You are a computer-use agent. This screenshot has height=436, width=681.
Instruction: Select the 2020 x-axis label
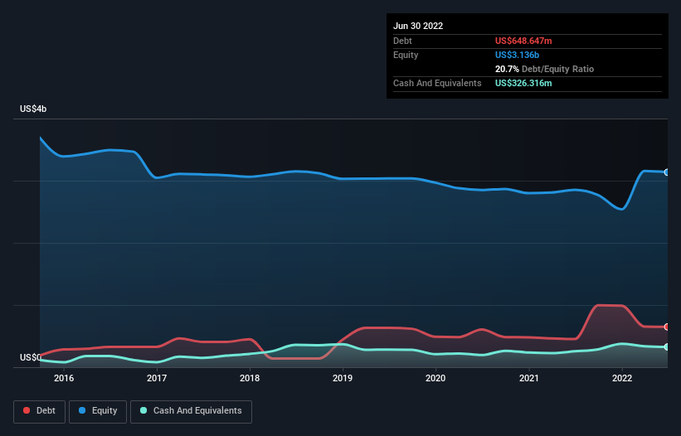pyautogui.click(x=435, y=378)
